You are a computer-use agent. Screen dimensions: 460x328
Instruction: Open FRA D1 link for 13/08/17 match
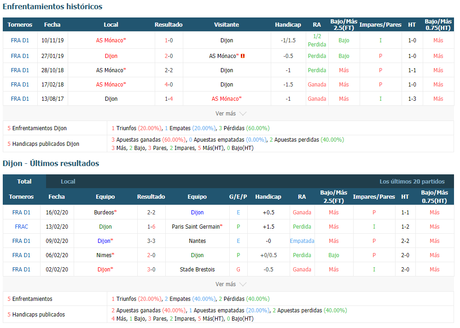(x=20, y=99)
